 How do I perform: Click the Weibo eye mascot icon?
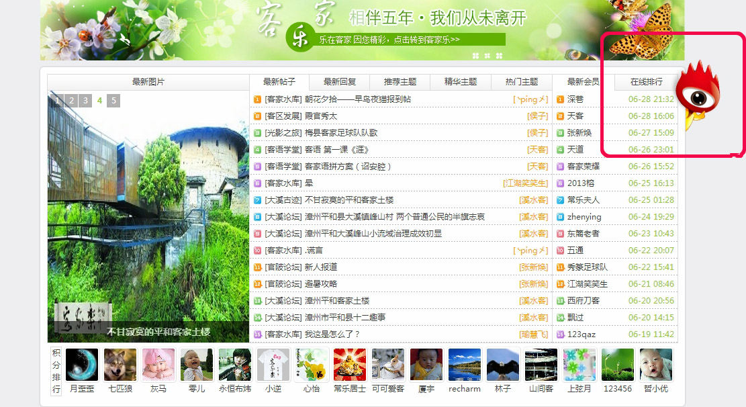(698, 97)
